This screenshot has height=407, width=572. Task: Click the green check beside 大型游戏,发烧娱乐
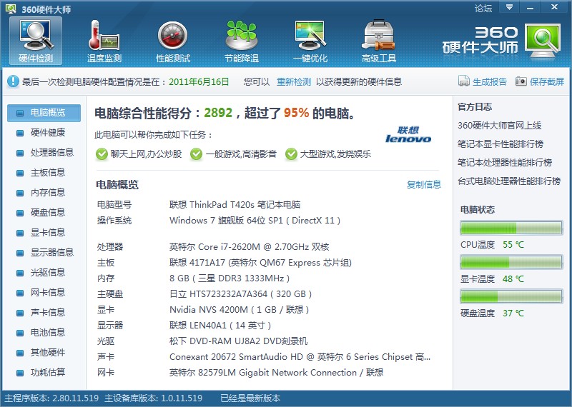point(291,154)
